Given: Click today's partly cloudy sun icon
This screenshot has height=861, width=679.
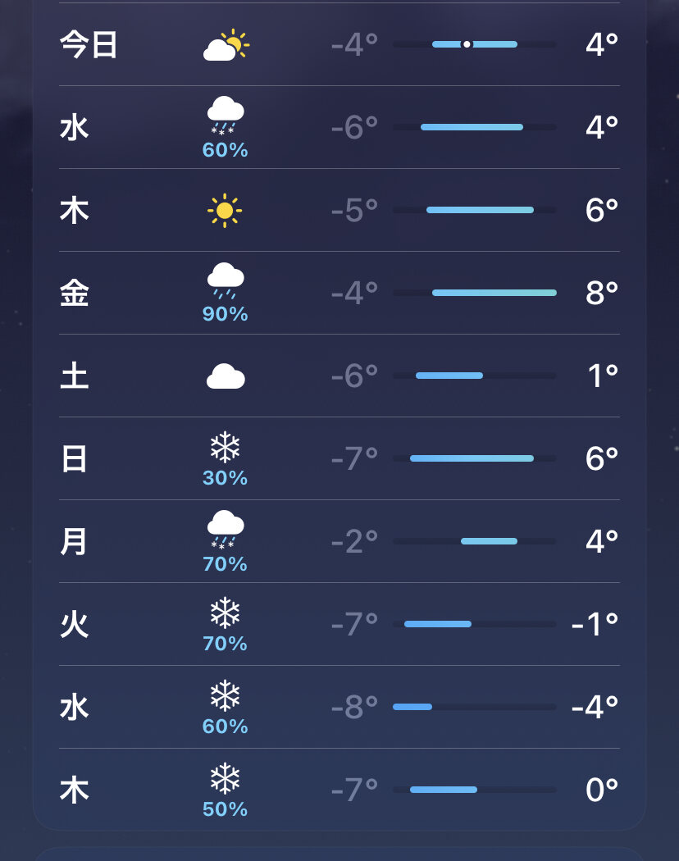Looking at the screenshot, I should 226,45.
